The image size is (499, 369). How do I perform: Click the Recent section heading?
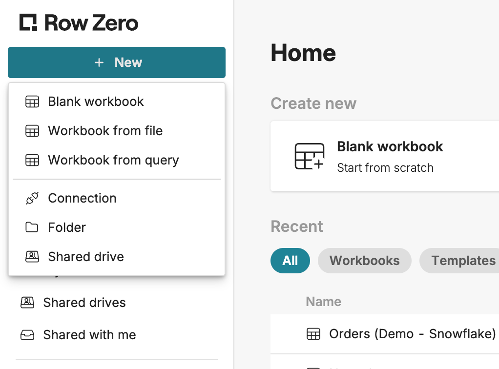tap(296, 226)
